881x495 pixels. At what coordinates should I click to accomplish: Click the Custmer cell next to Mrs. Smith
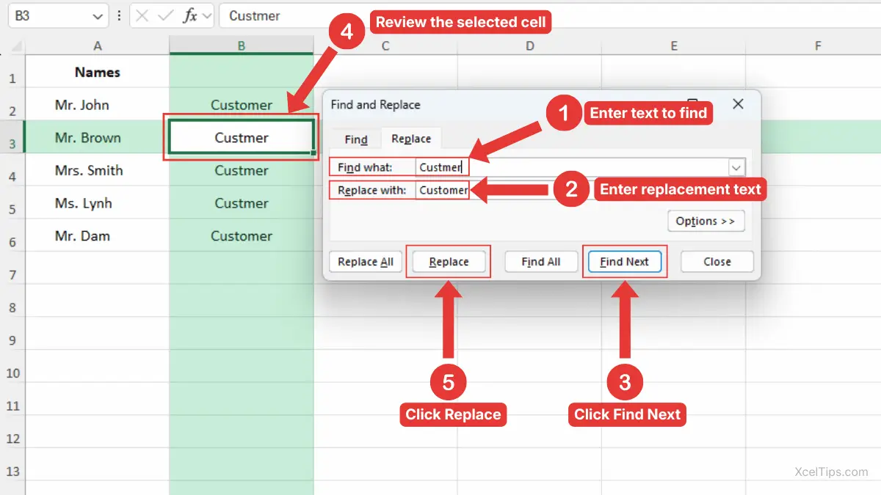coord(242,170)
